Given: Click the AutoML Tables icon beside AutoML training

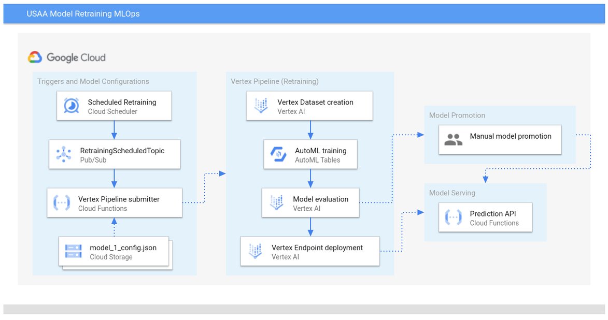Looking at the screenshot, I should coord(278,154).
